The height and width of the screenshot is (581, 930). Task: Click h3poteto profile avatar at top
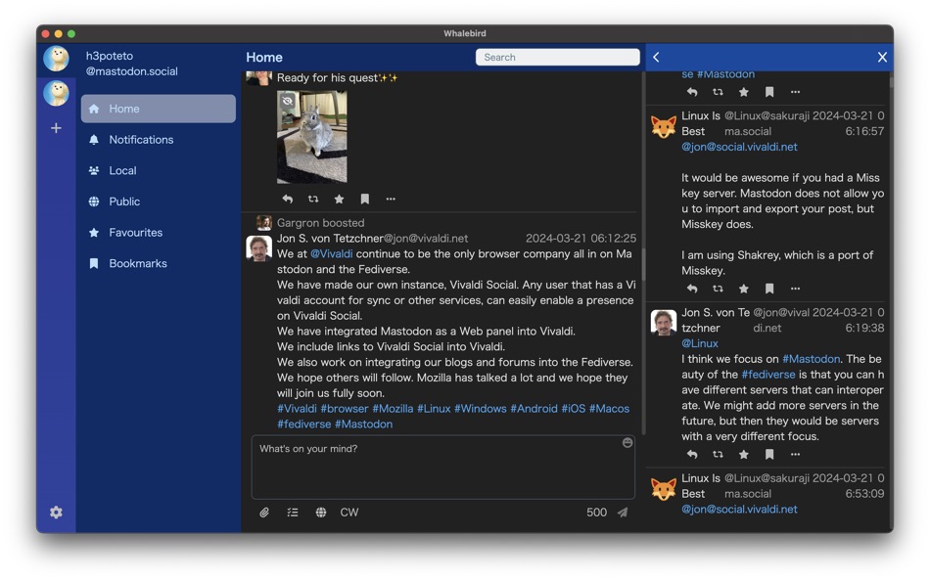[x=56, y=59]
